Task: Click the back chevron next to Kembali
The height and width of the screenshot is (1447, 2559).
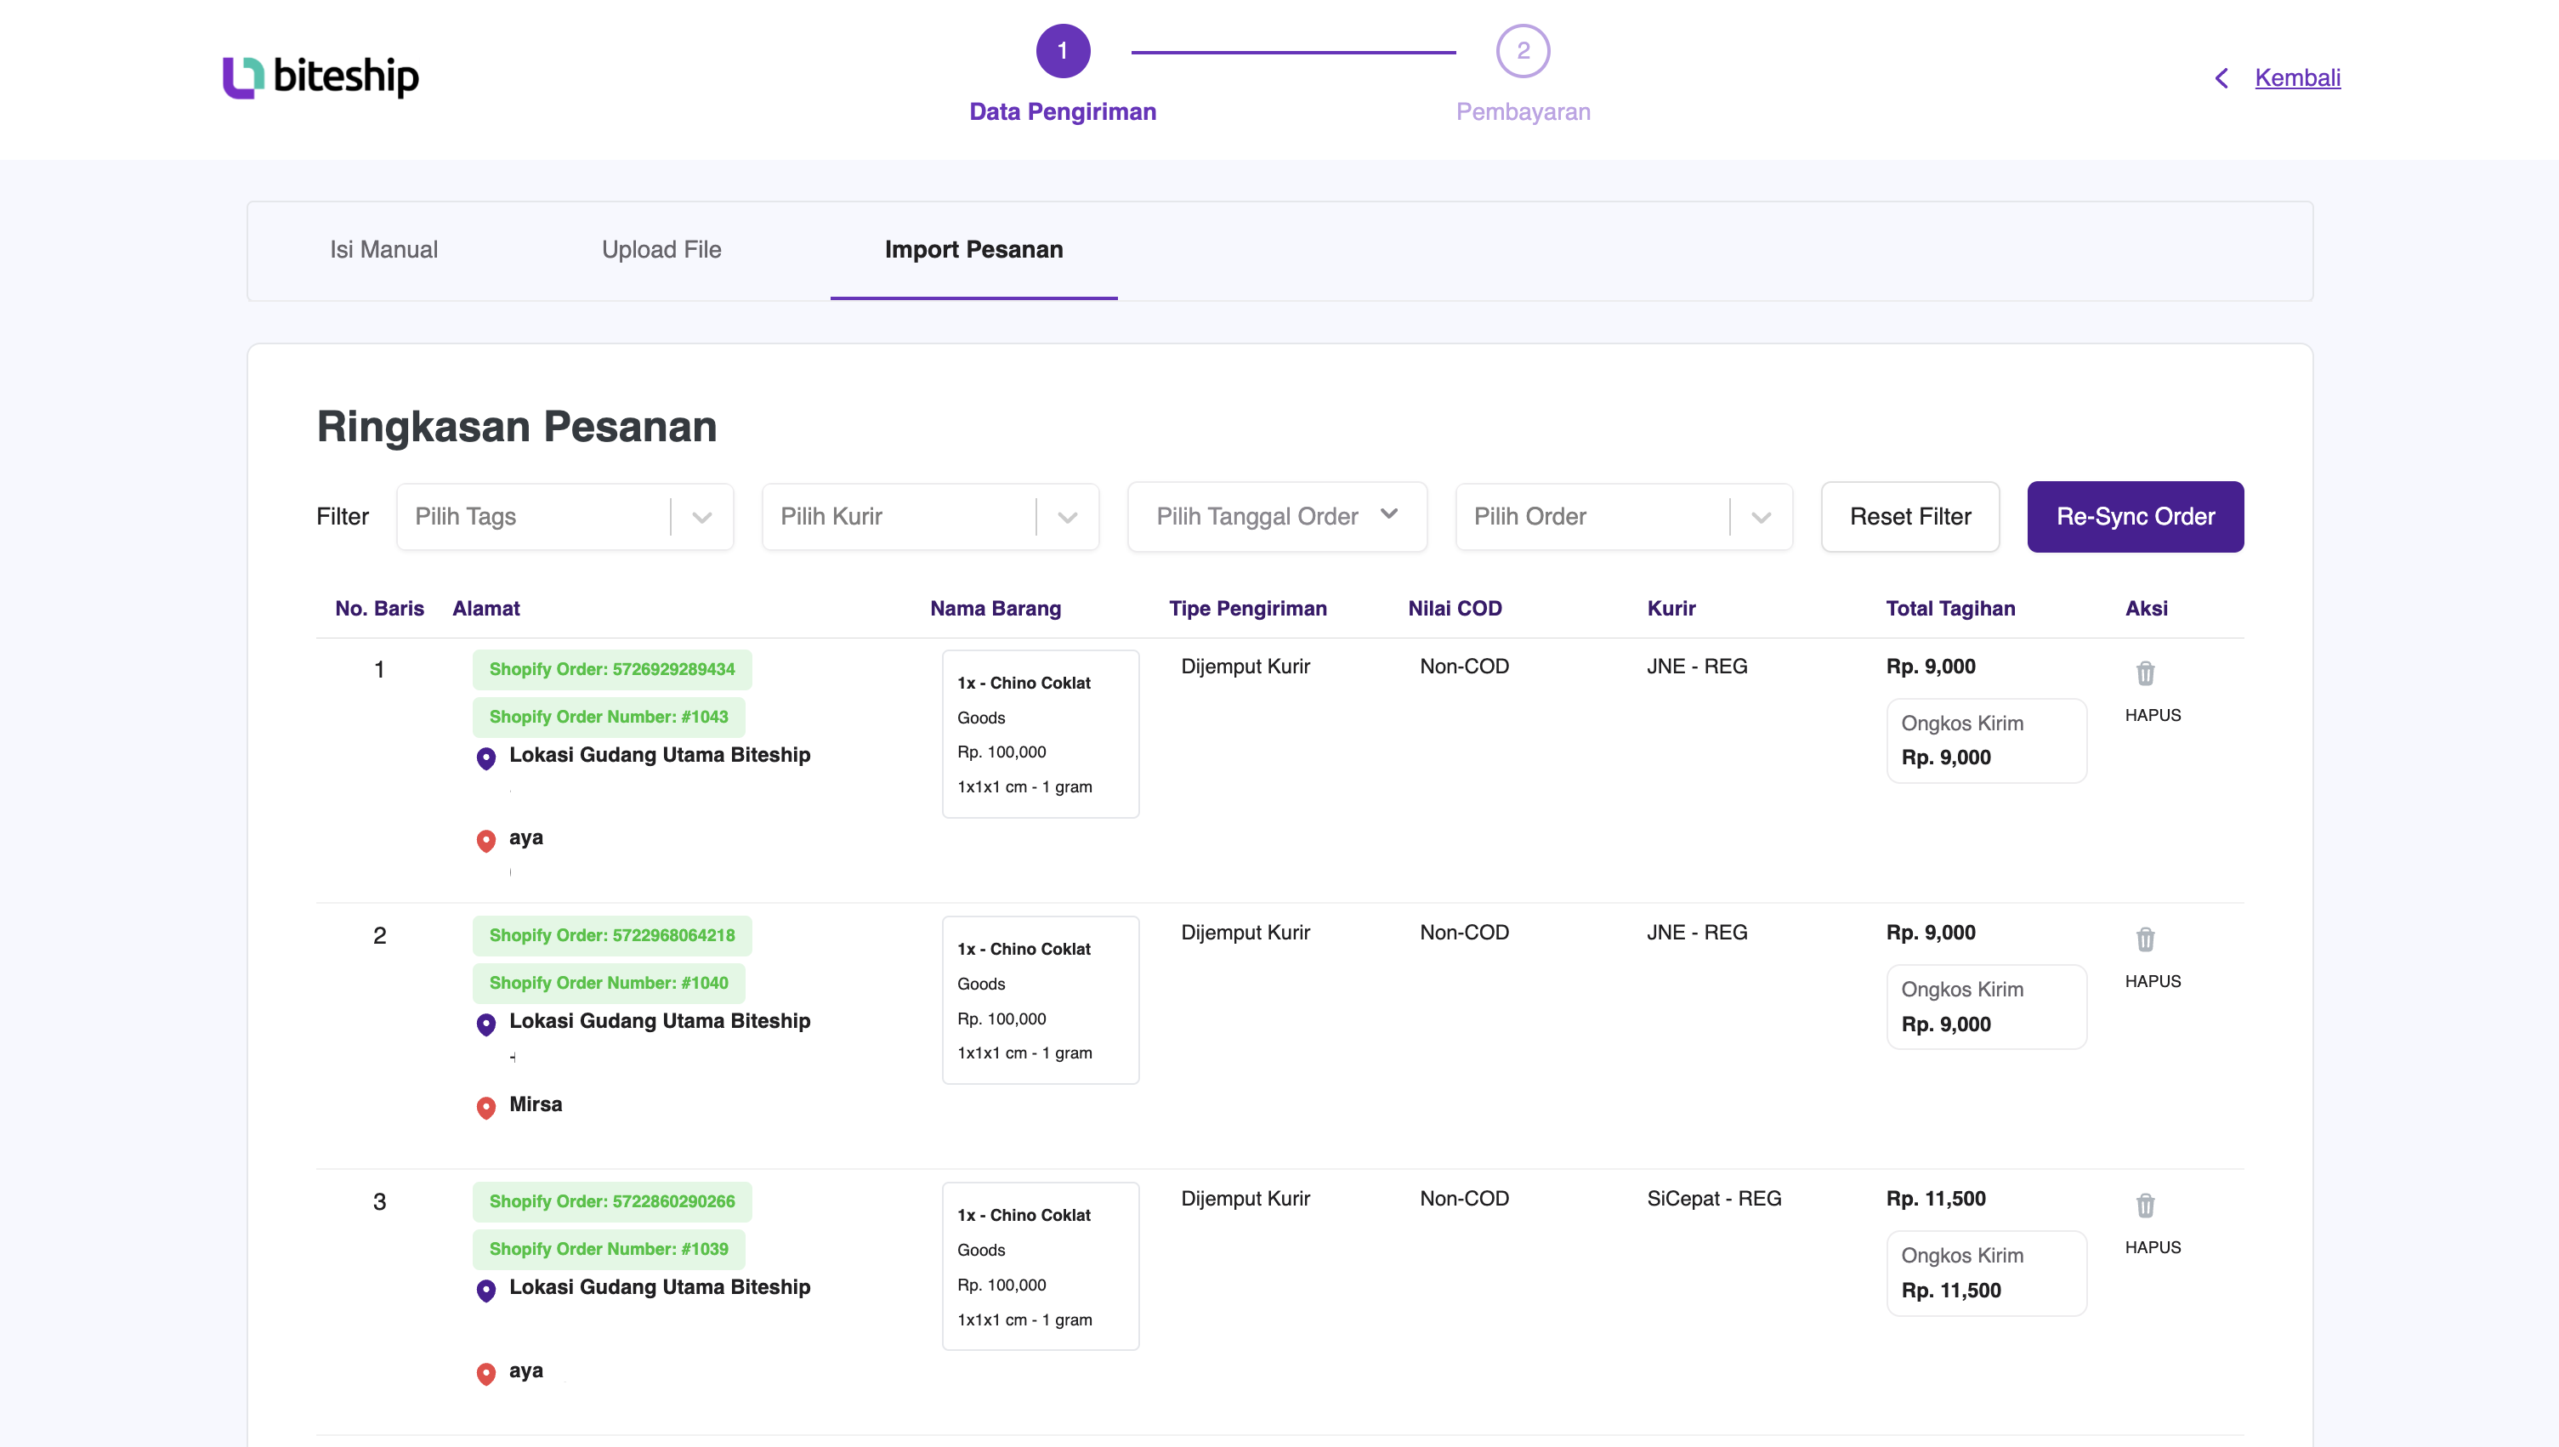Action: 2222,77
